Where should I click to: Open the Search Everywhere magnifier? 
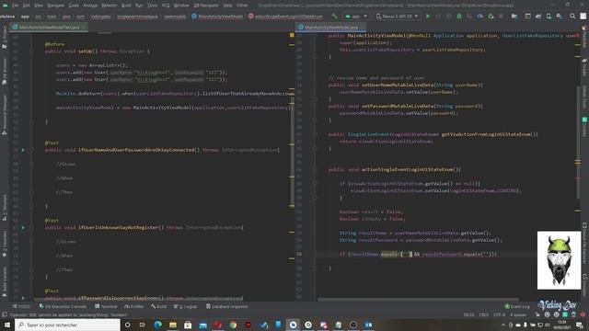click(x=572, y=17)
